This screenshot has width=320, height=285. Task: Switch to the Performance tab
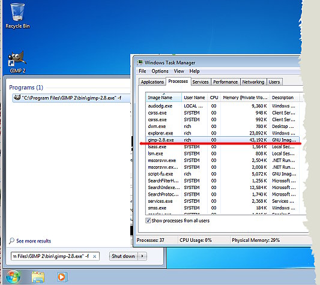point(226,82)
